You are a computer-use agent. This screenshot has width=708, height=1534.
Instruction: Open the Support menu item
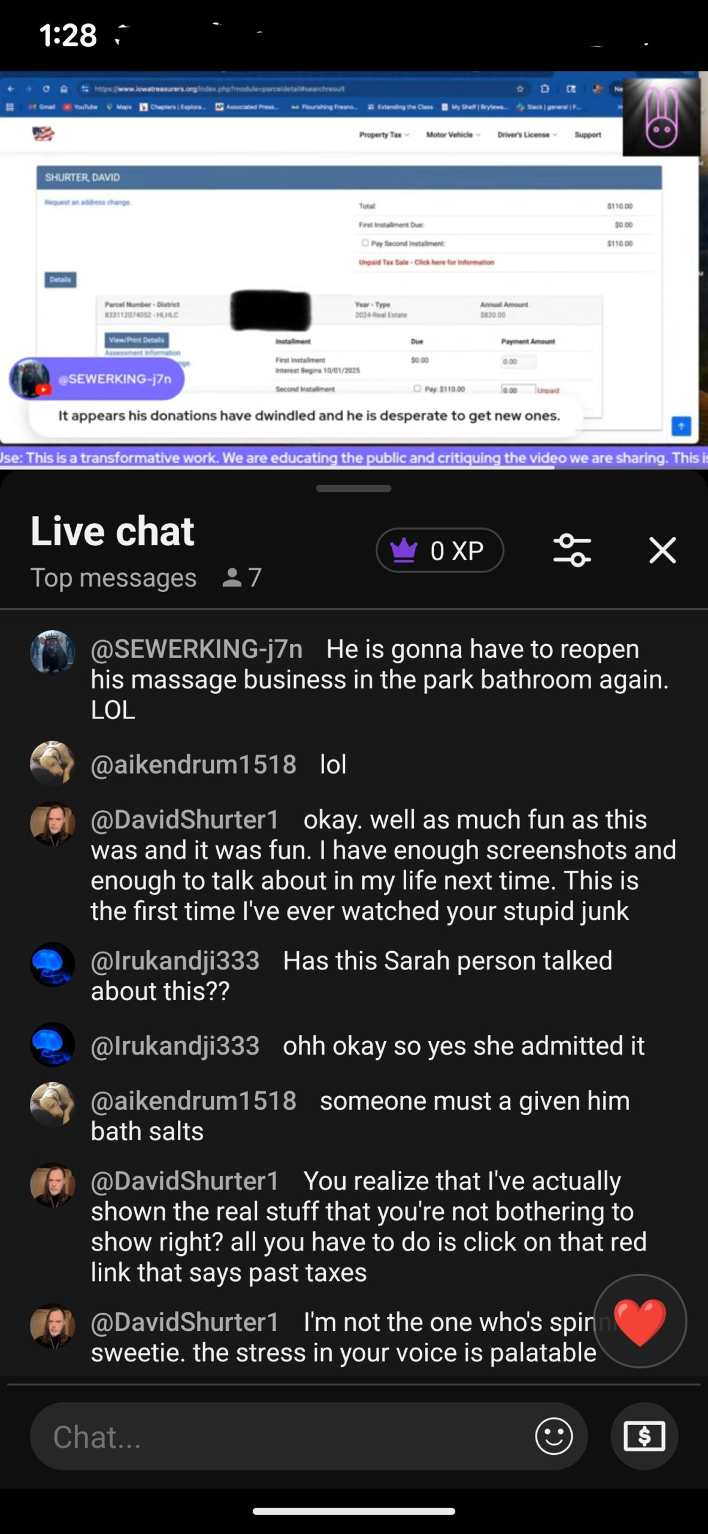click(x=588, y=135)
